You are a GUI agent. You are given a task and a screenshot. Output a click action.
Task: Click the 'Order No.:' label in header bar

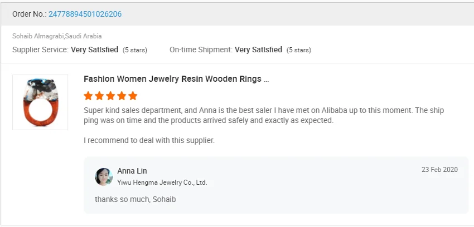click(30, 14)
